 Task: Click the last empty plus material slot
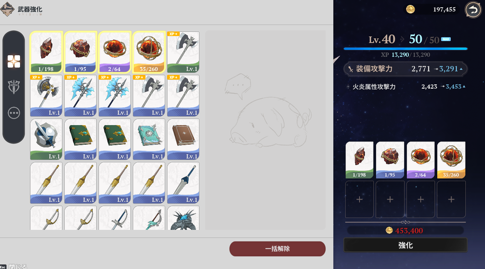tap(452, 200)
